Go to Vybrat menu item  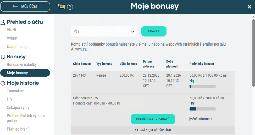(x=12, y=38)
